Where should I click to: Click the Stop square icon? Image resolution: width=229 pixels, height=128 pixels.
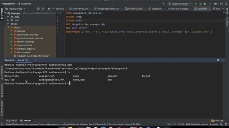tap(210, 4)
